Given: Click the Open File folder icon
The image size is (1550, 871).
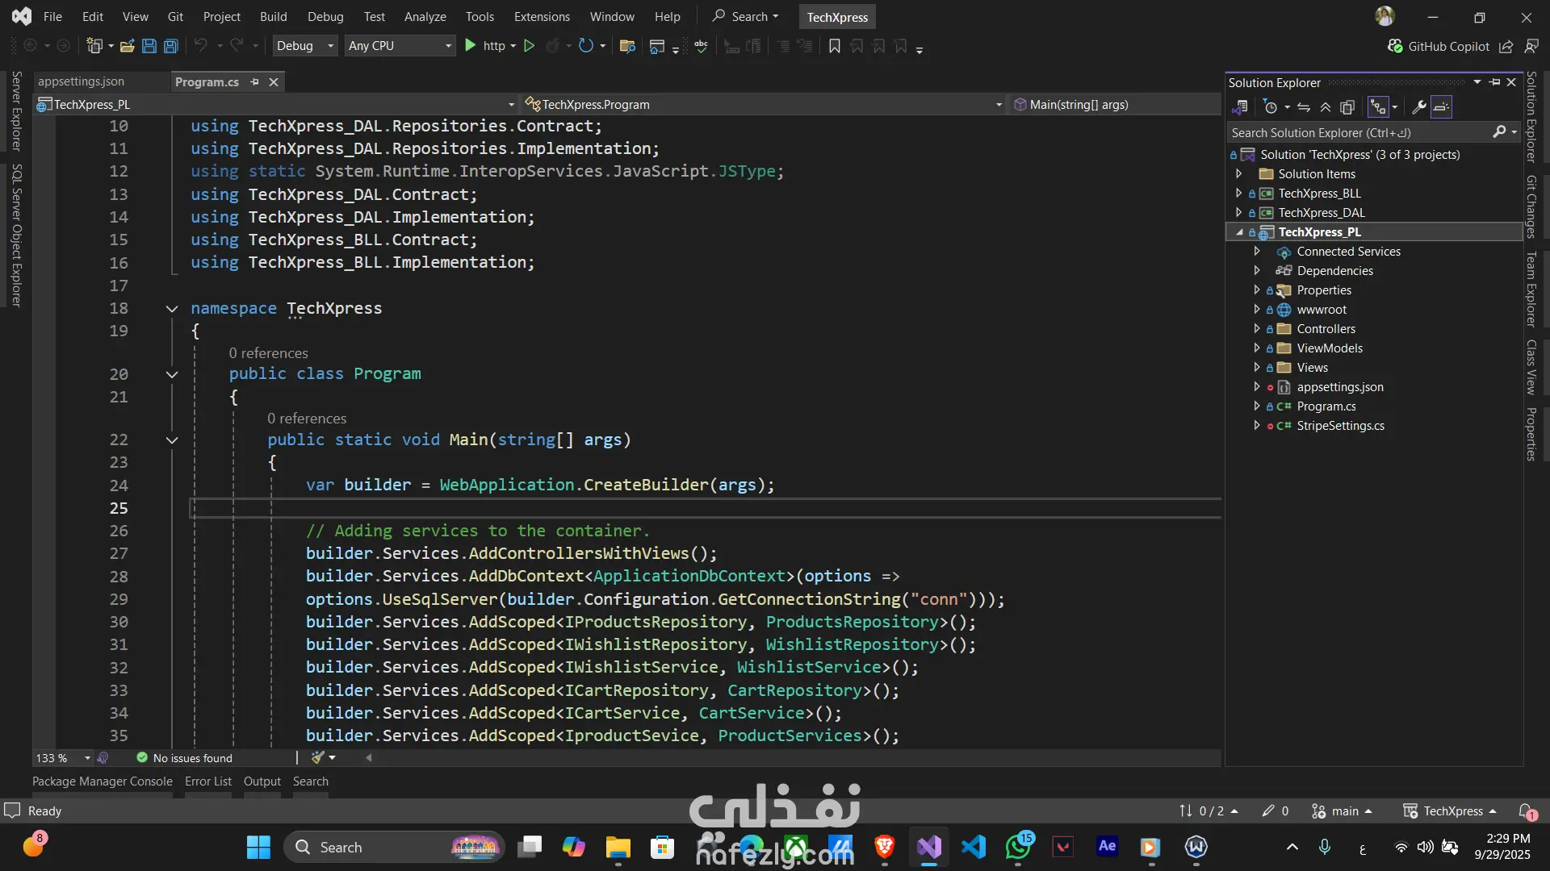Looking at the screenshot, I should click(127, 46).
